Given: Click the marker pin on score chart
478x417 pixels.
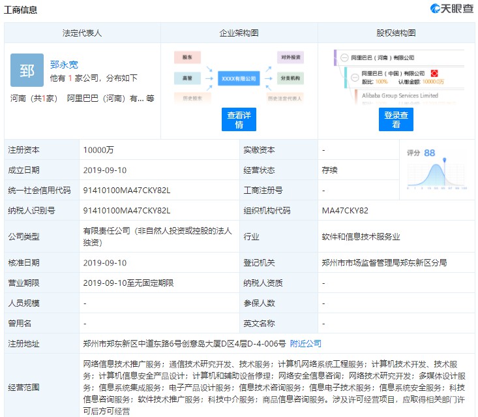Looking at the screenshot, I should [x=445, y=160].
